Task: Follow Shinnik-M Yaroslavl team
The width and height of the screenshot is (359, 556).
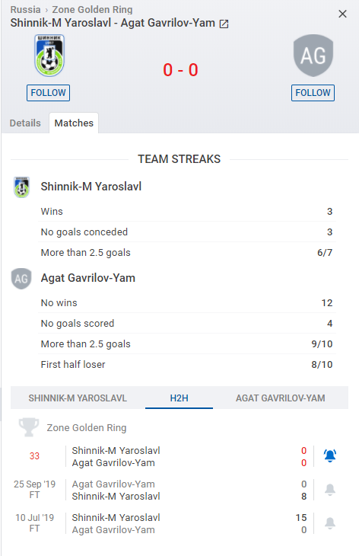Action: coord(48,93)
